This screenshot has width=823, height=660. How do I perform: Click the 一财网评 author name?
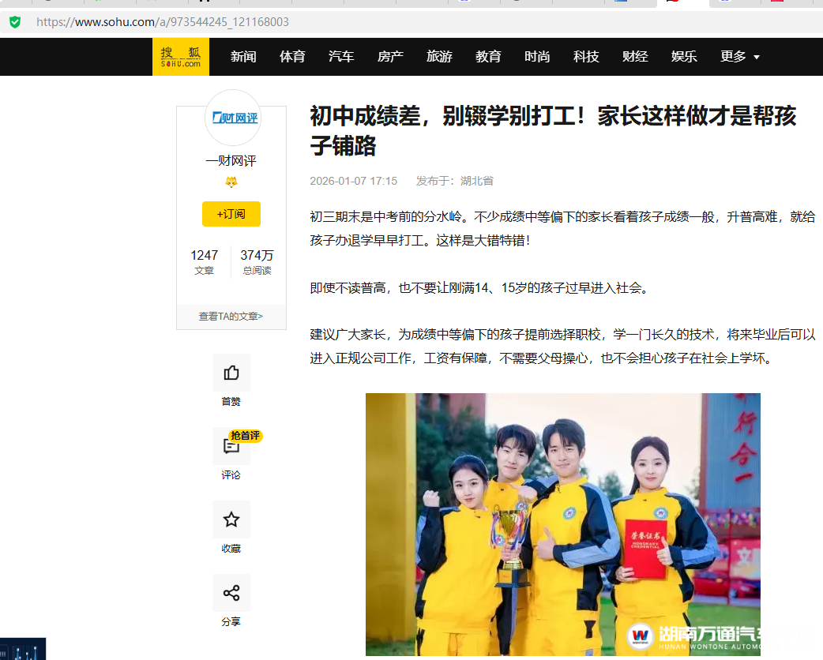(231, 161)
